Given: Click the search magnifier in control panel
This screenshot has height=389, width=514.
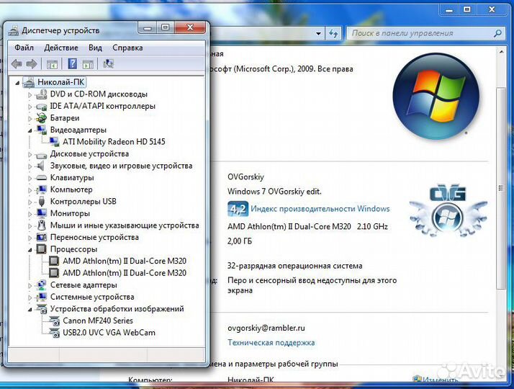Looking at the screenshot, I should point(497,33).
